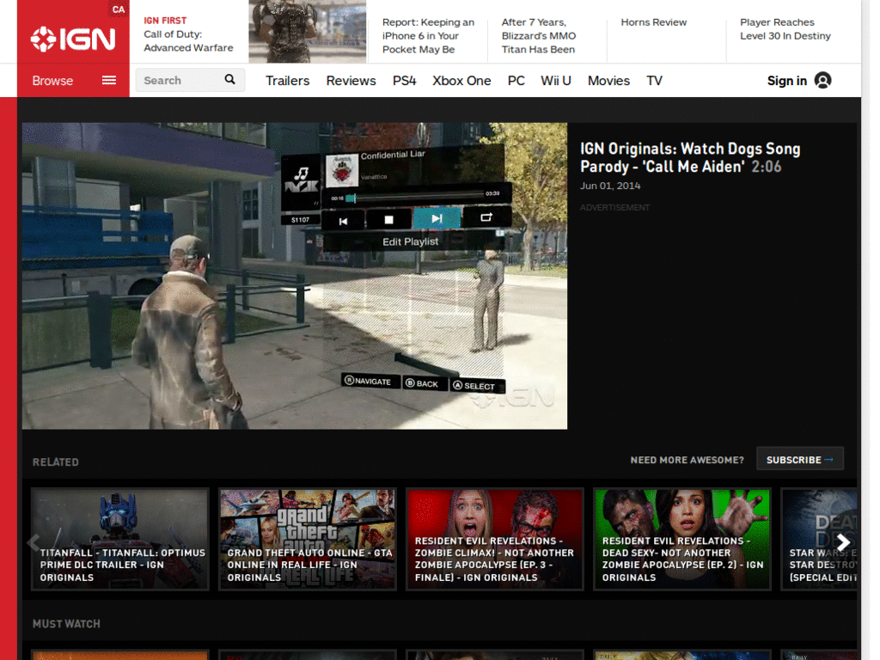Viewport: 880px width, 660px height.
Task: Click the left arrow of the Related carousel
Action: 33,541
